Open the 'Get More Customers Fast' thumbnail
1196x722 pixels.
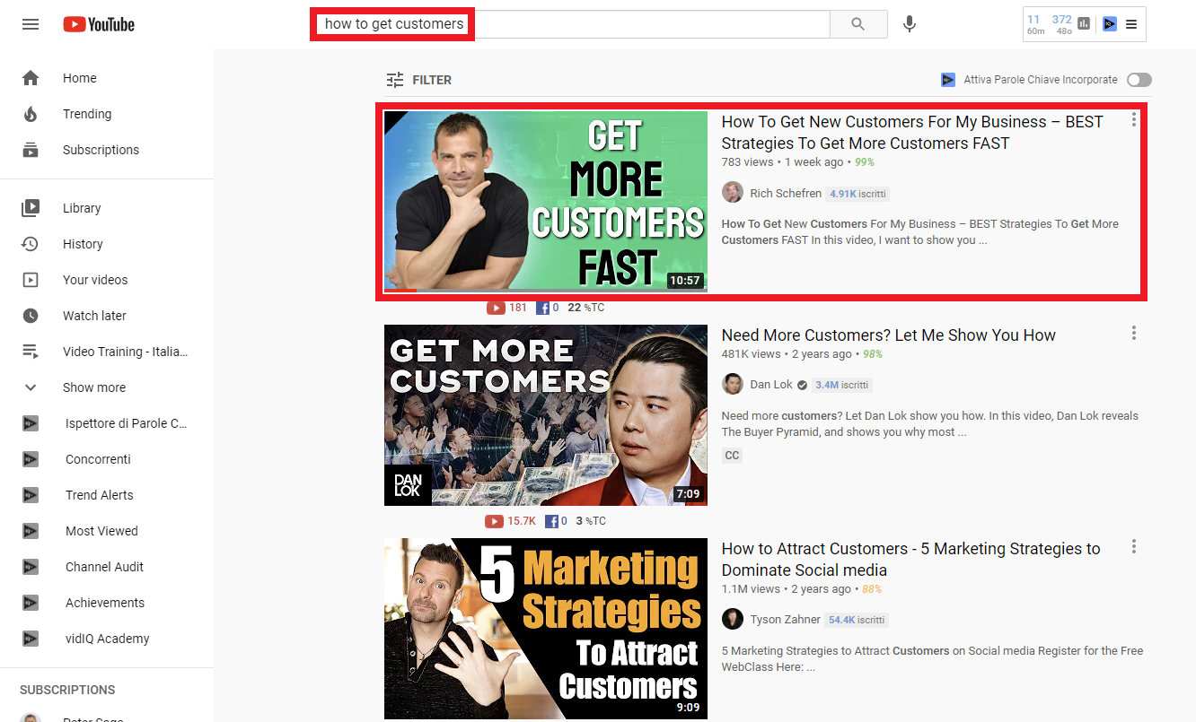546,201
